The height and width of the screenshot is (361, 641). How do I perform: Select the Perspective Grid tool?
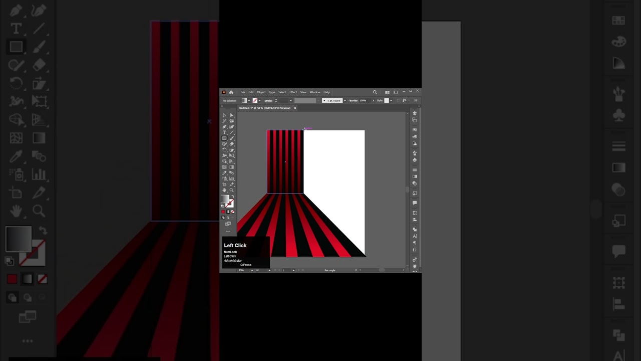232,161
